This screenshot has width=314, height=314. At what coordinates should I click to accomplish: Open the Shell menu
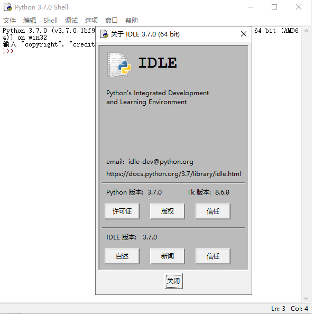[x=50, y=21]
